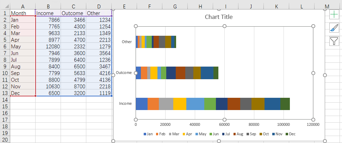342x143 pixels.
Task: Select the Aug legend entry
Action: (238, 134)
